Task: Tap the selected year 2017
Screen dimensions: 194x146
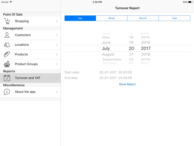Action: [x=146, y=48]
